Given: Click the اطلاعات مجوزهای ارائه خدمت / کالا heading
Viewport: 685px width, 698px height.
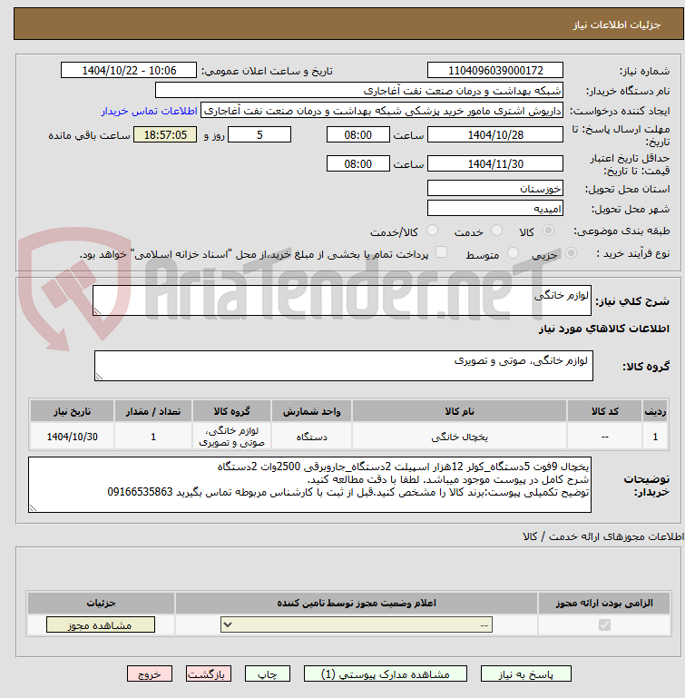Looking at the screenshot, I should (603, 536).
